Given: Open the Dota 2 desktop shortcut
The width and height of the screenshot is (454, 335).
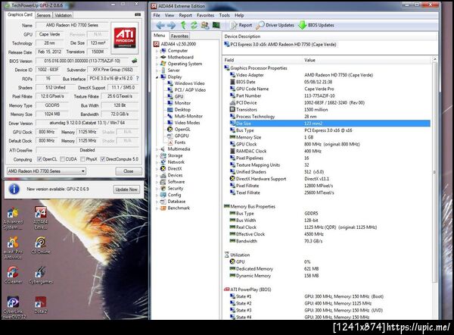Looking at the screenshot, I should click(x=41, y=305).
